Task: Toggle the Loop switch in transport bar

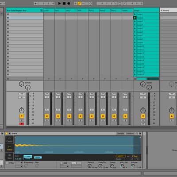Action: pos(119,4)
